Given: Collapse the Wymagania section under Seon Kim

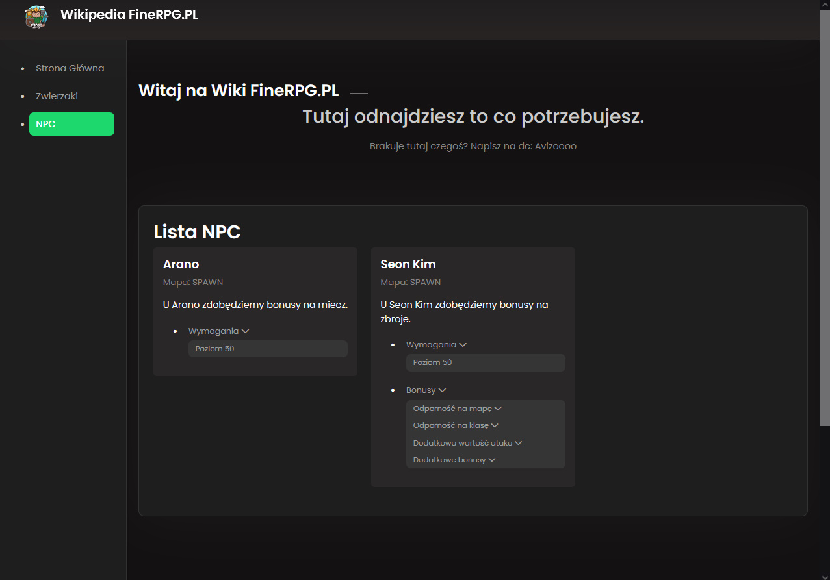Looking at the screenshot, I should click(x=437, y=345).
